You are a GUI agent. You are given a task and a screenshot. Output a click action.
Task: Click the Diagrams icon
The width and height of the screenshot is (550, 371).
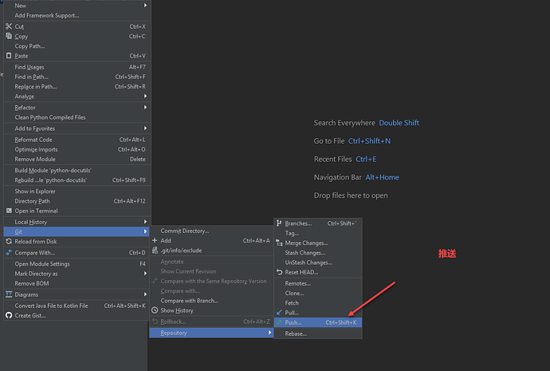coord(9,294)
